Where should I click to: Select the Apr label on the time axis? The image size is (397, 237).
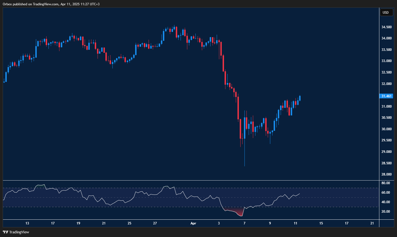(x=193, y=223)
